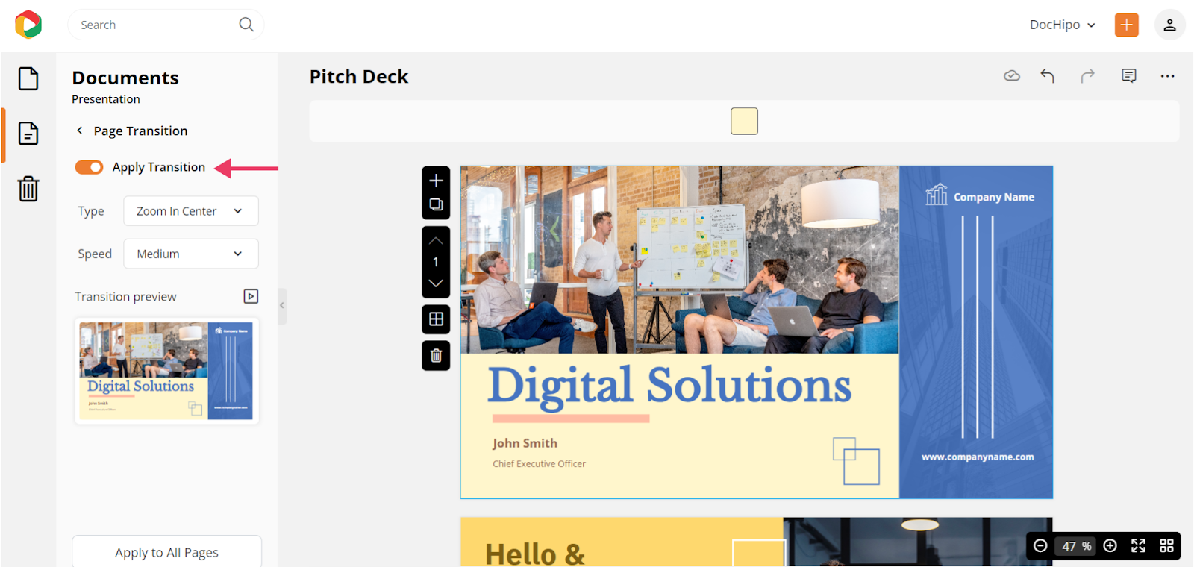The image size is (1194, 567).
Task: Click the Presentation subtitle text
Action: [106, 99]
